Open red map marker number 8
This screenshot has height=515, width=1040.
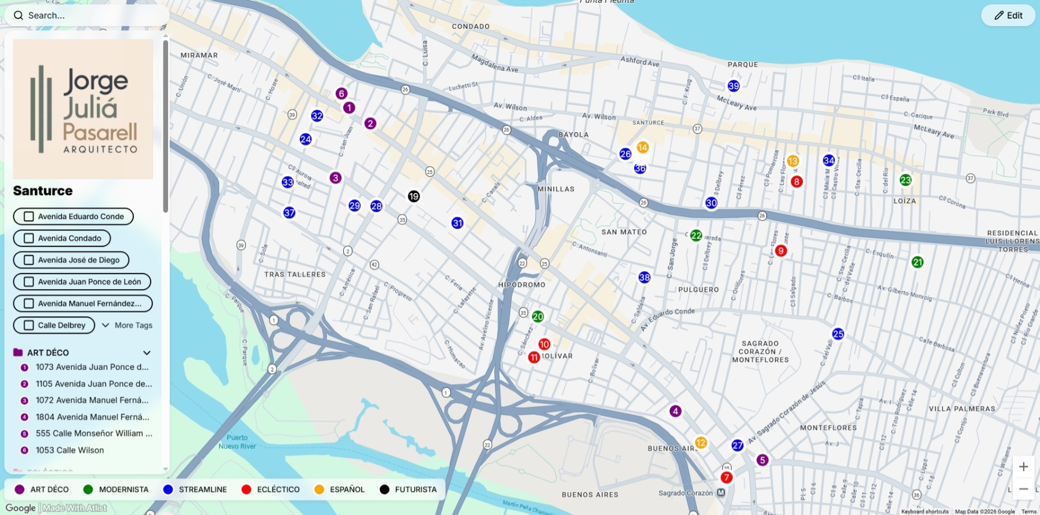click(x=797, y=182)
